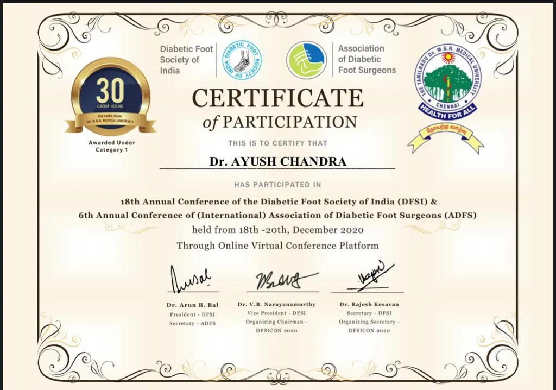
Task: Click the signature above Dr. Arun B. Bal
Action: 191,279
